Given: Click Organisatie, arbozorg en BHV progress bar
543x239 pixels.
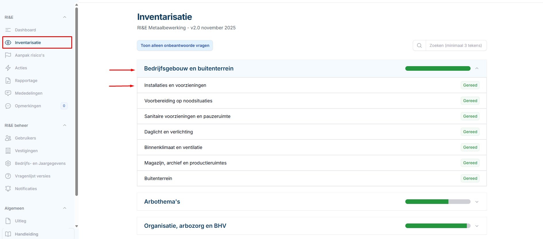Looking at the screenshot, I should tap(438, 226).
